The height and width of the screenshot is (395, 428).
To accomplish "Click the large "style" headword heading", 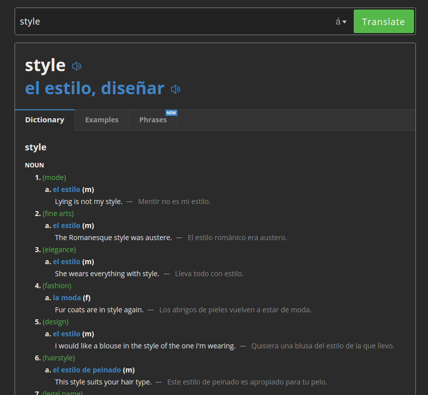I will click(45, 65).
